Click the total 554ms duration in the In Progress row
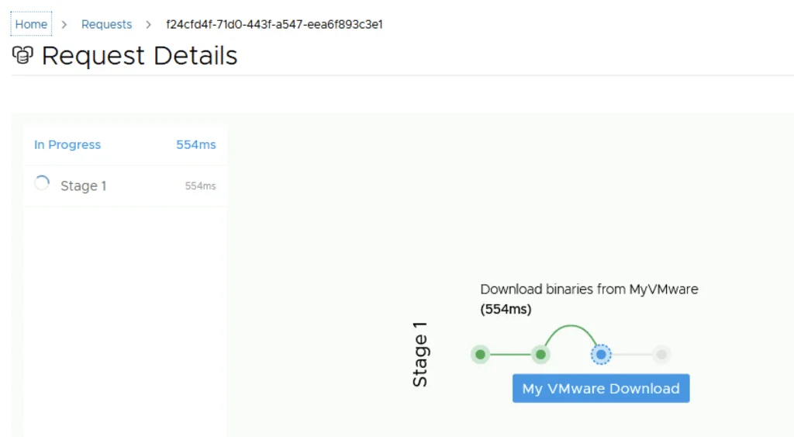The width and height of the screenshot is (794, 437). click(x=196, y=144)
